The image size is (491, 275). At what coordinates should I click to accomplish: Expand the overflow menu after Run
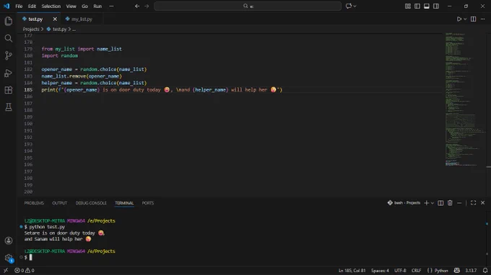[111, 6]
